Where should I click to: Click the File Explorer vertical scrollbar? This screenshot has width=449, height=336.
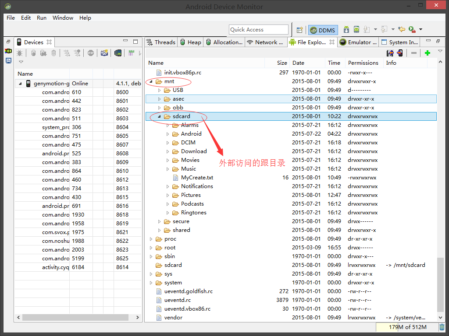point(440,285)
